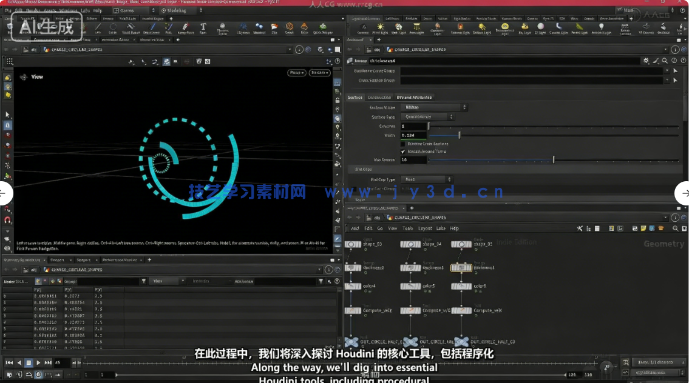Click the Max Stretch slider handle
The height and width of the screenshot is (383, 689).
(x=554, y=159)
